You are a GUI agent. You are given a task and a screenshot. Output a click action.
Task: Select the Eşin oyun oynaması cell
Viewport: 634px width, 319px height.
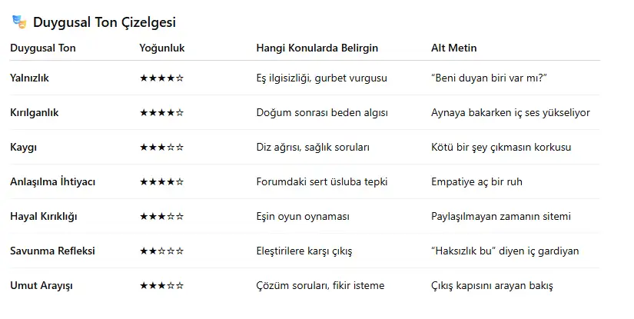click(303, 216)
